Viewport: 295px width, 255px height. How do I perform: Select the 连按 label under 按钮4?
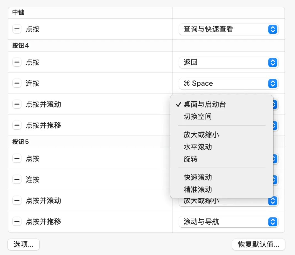pyautogui.click(x=32, y=83)
